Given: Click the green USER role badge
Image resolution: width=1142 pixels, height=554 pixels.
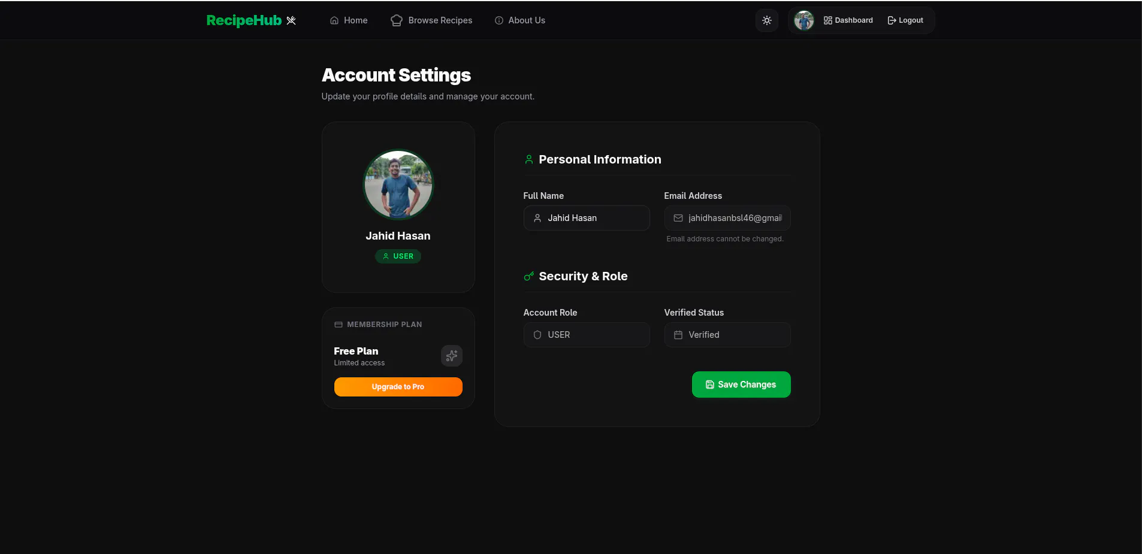Looking at the screenshot, I should [x=398, y=256].
